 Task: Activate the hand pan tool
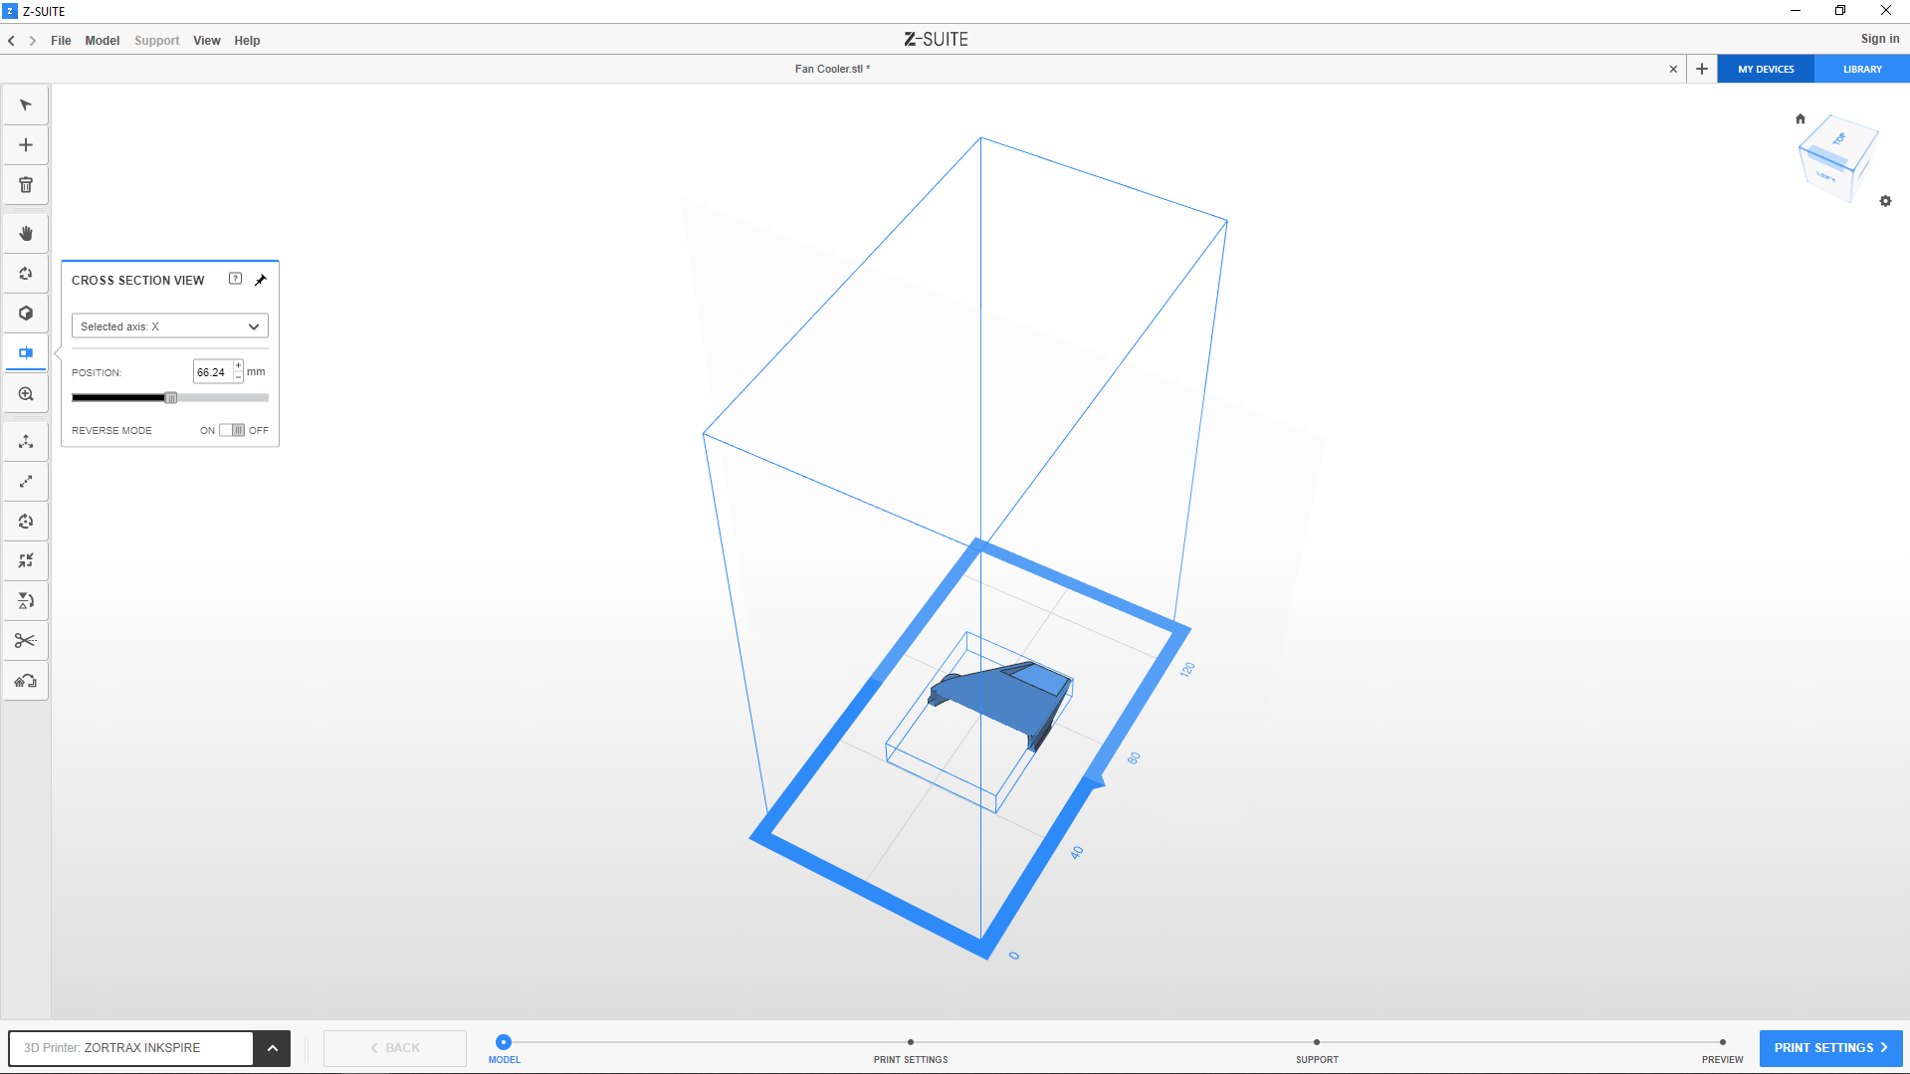point(26,234)
